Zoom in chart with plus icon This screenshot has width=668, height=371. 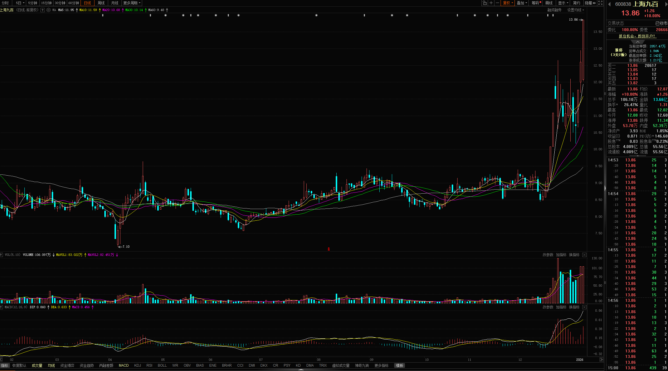point(491,3)
